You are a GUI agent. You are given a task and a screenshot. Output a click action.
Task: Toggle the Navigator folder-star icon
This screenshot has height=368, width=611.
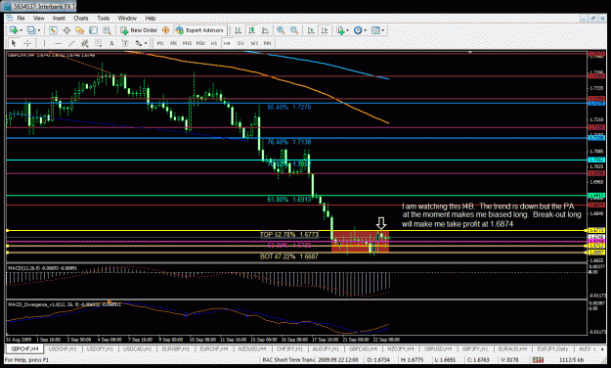pyautogui.click(x=80, y=30)
